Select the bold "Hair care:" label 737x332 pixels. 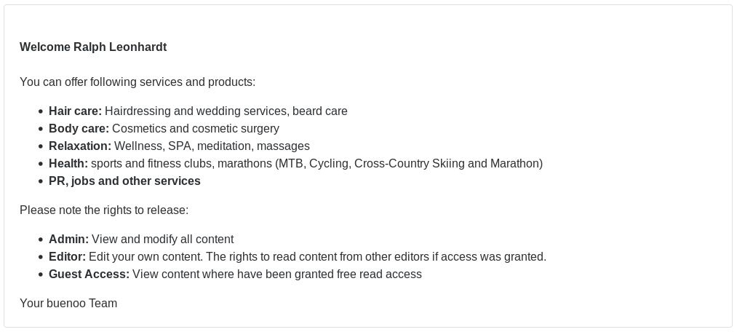point(75,111)
